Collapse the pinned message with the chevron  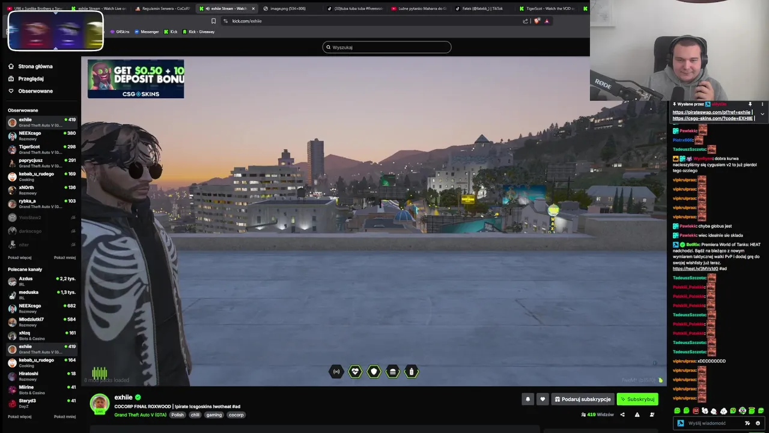[x=762, y=114]
